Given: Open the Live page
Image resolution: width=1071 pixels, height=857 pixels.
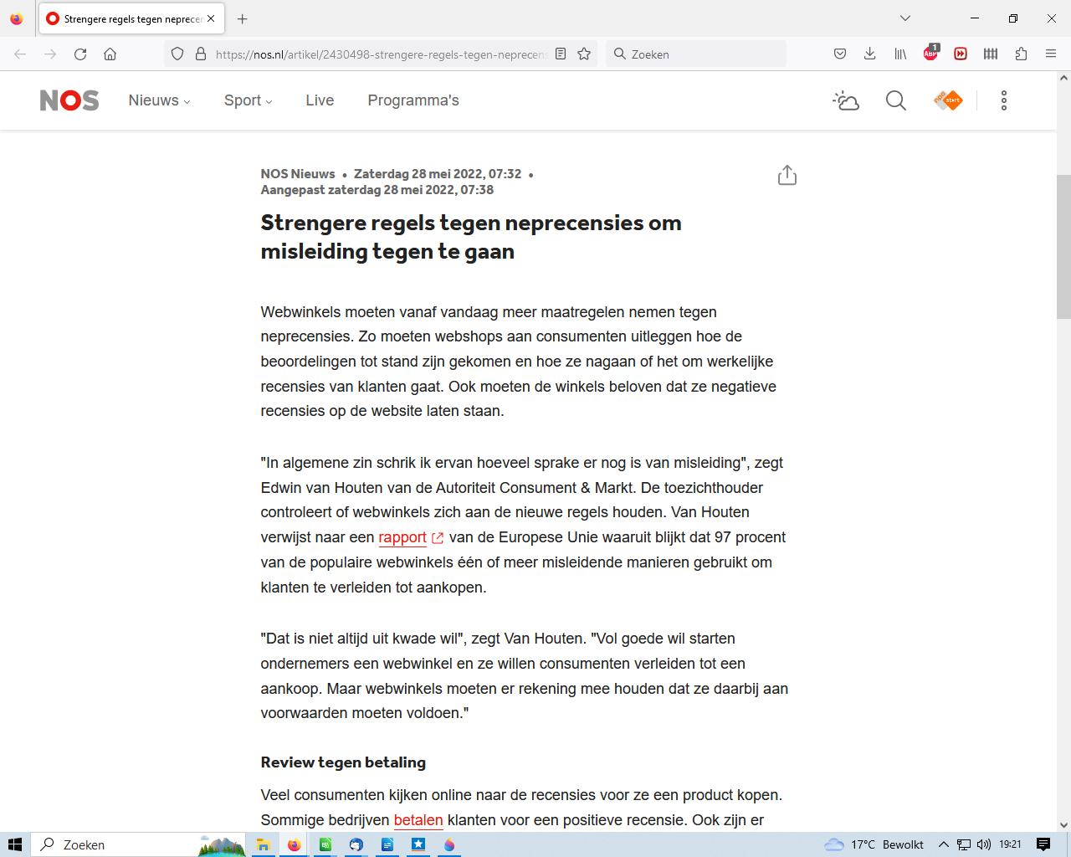Looking at the screenshot, I should pyautogui.click(x=320, y=100).
